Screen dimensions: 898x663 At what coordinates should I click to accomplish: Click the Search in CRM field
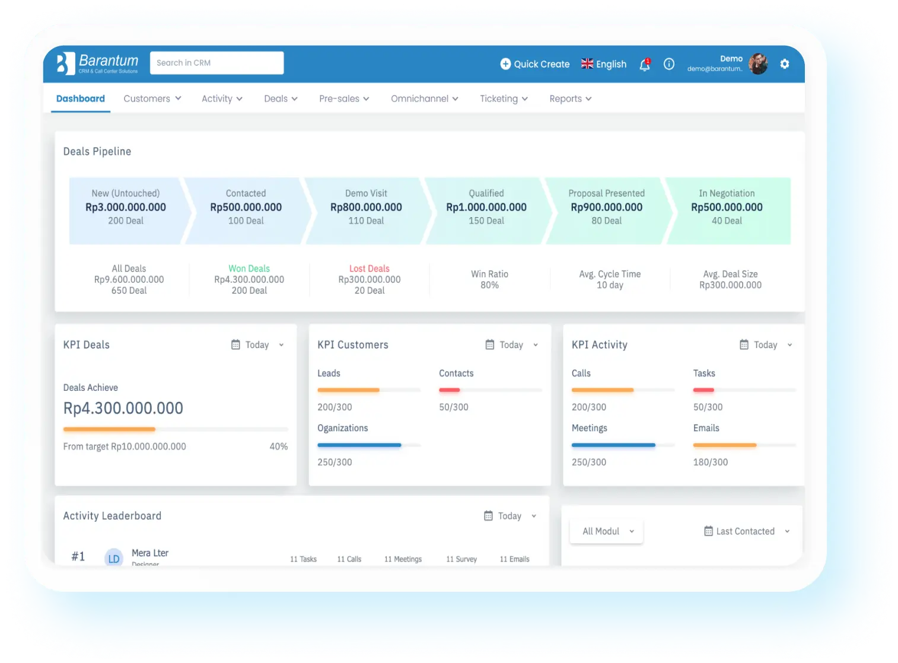click(216, 63)
